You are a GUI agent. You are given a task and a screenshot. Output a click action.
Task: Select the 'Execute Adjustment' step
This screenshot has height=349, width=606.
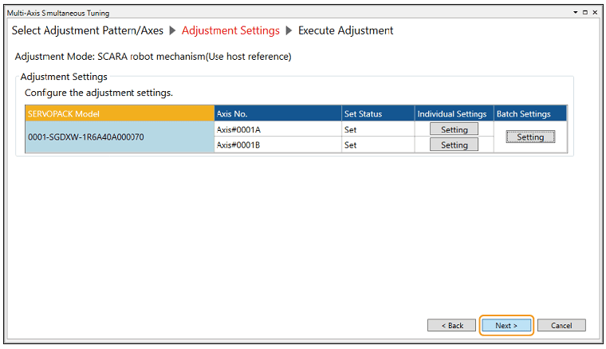point(345,30)
